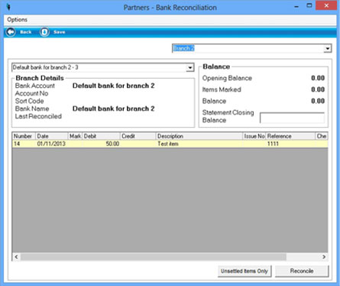Sort by the Number column header
Viewport: 340px width, 286px height.
[x=24, y=136]
